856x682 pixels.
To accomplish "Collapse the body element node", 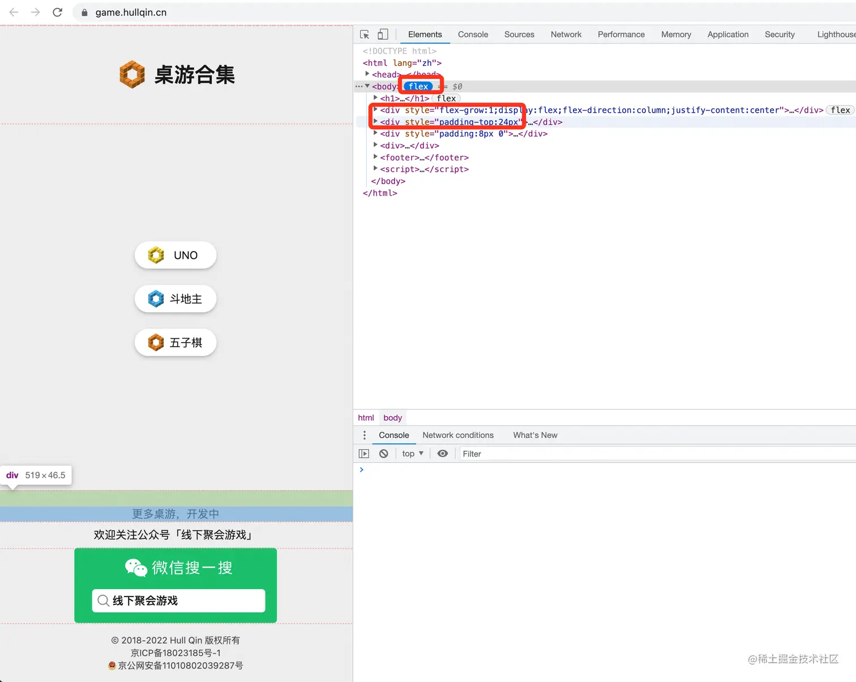I will coord(367,86).
